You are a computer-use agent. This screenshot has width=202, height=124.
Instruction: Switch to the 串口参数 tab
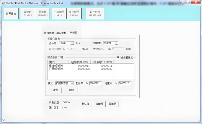coord(61,33)
